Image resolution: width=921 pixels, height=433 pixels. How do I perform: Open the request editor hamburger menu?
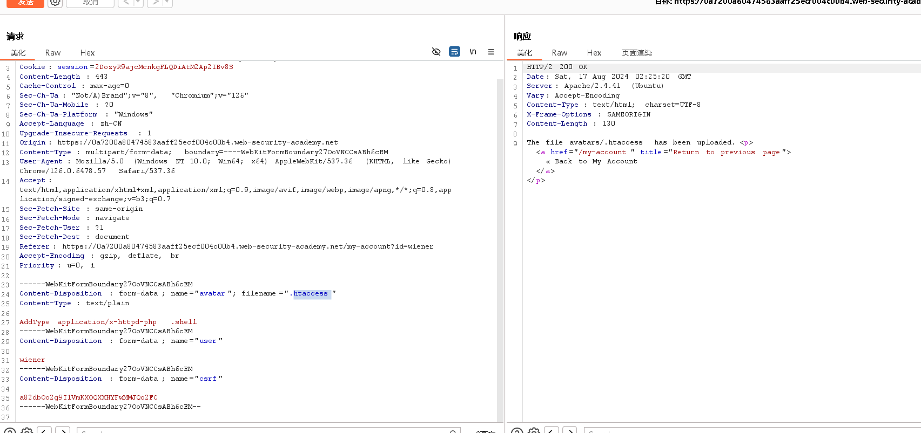491,52
